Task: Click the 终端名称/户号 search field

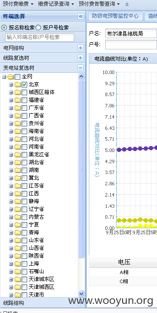Action: point(40,37)
